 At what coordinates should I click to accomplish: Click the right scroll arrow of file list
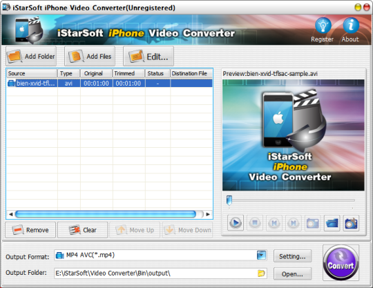pos(208,214)
